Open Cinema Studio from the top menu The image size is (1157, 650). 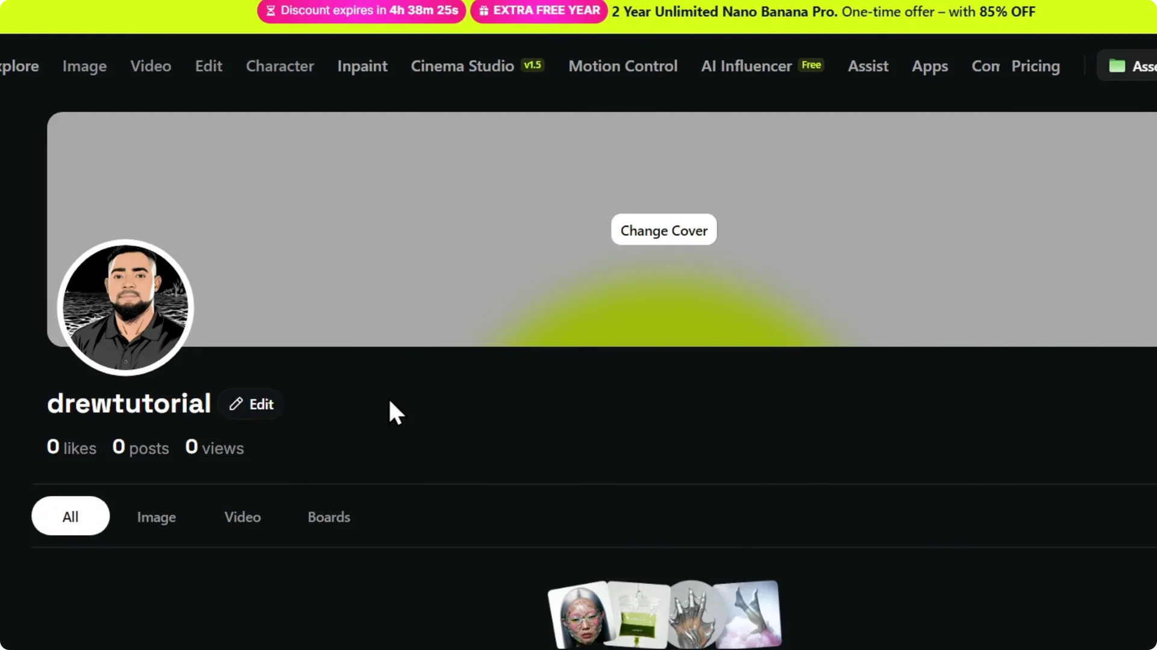462,66
